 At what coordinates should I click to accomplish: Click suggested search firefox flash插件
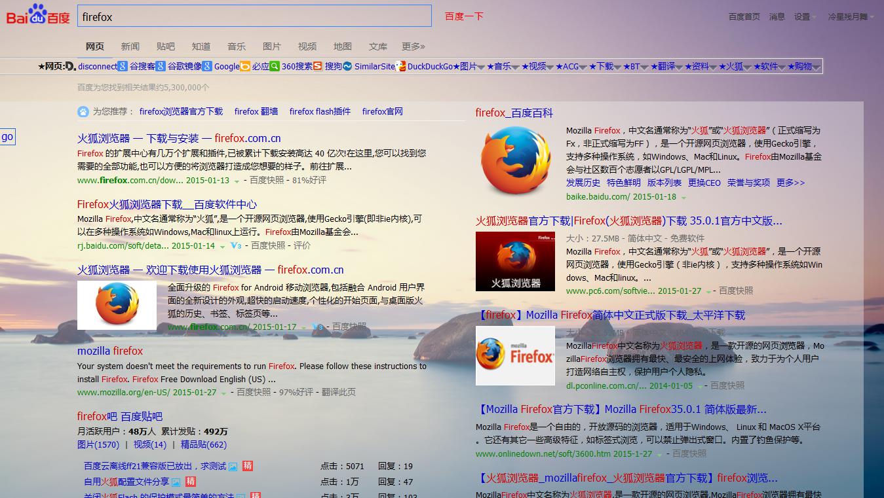[320, 112]
